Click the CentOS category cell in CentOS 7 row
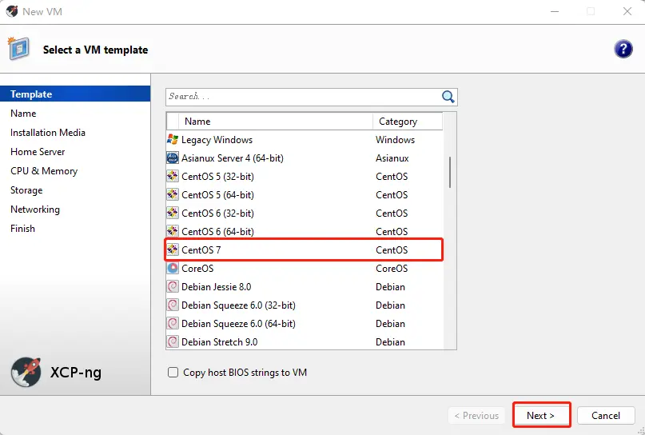Image resolution: width=645 pixels, height=435 pixels. [392, 249]
